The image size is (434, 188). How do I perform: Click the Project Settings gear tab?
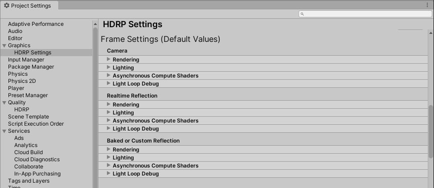28,5
